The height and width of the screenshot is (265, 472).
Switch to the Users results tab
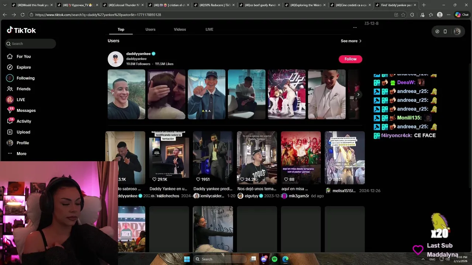(x=150, y=29)
